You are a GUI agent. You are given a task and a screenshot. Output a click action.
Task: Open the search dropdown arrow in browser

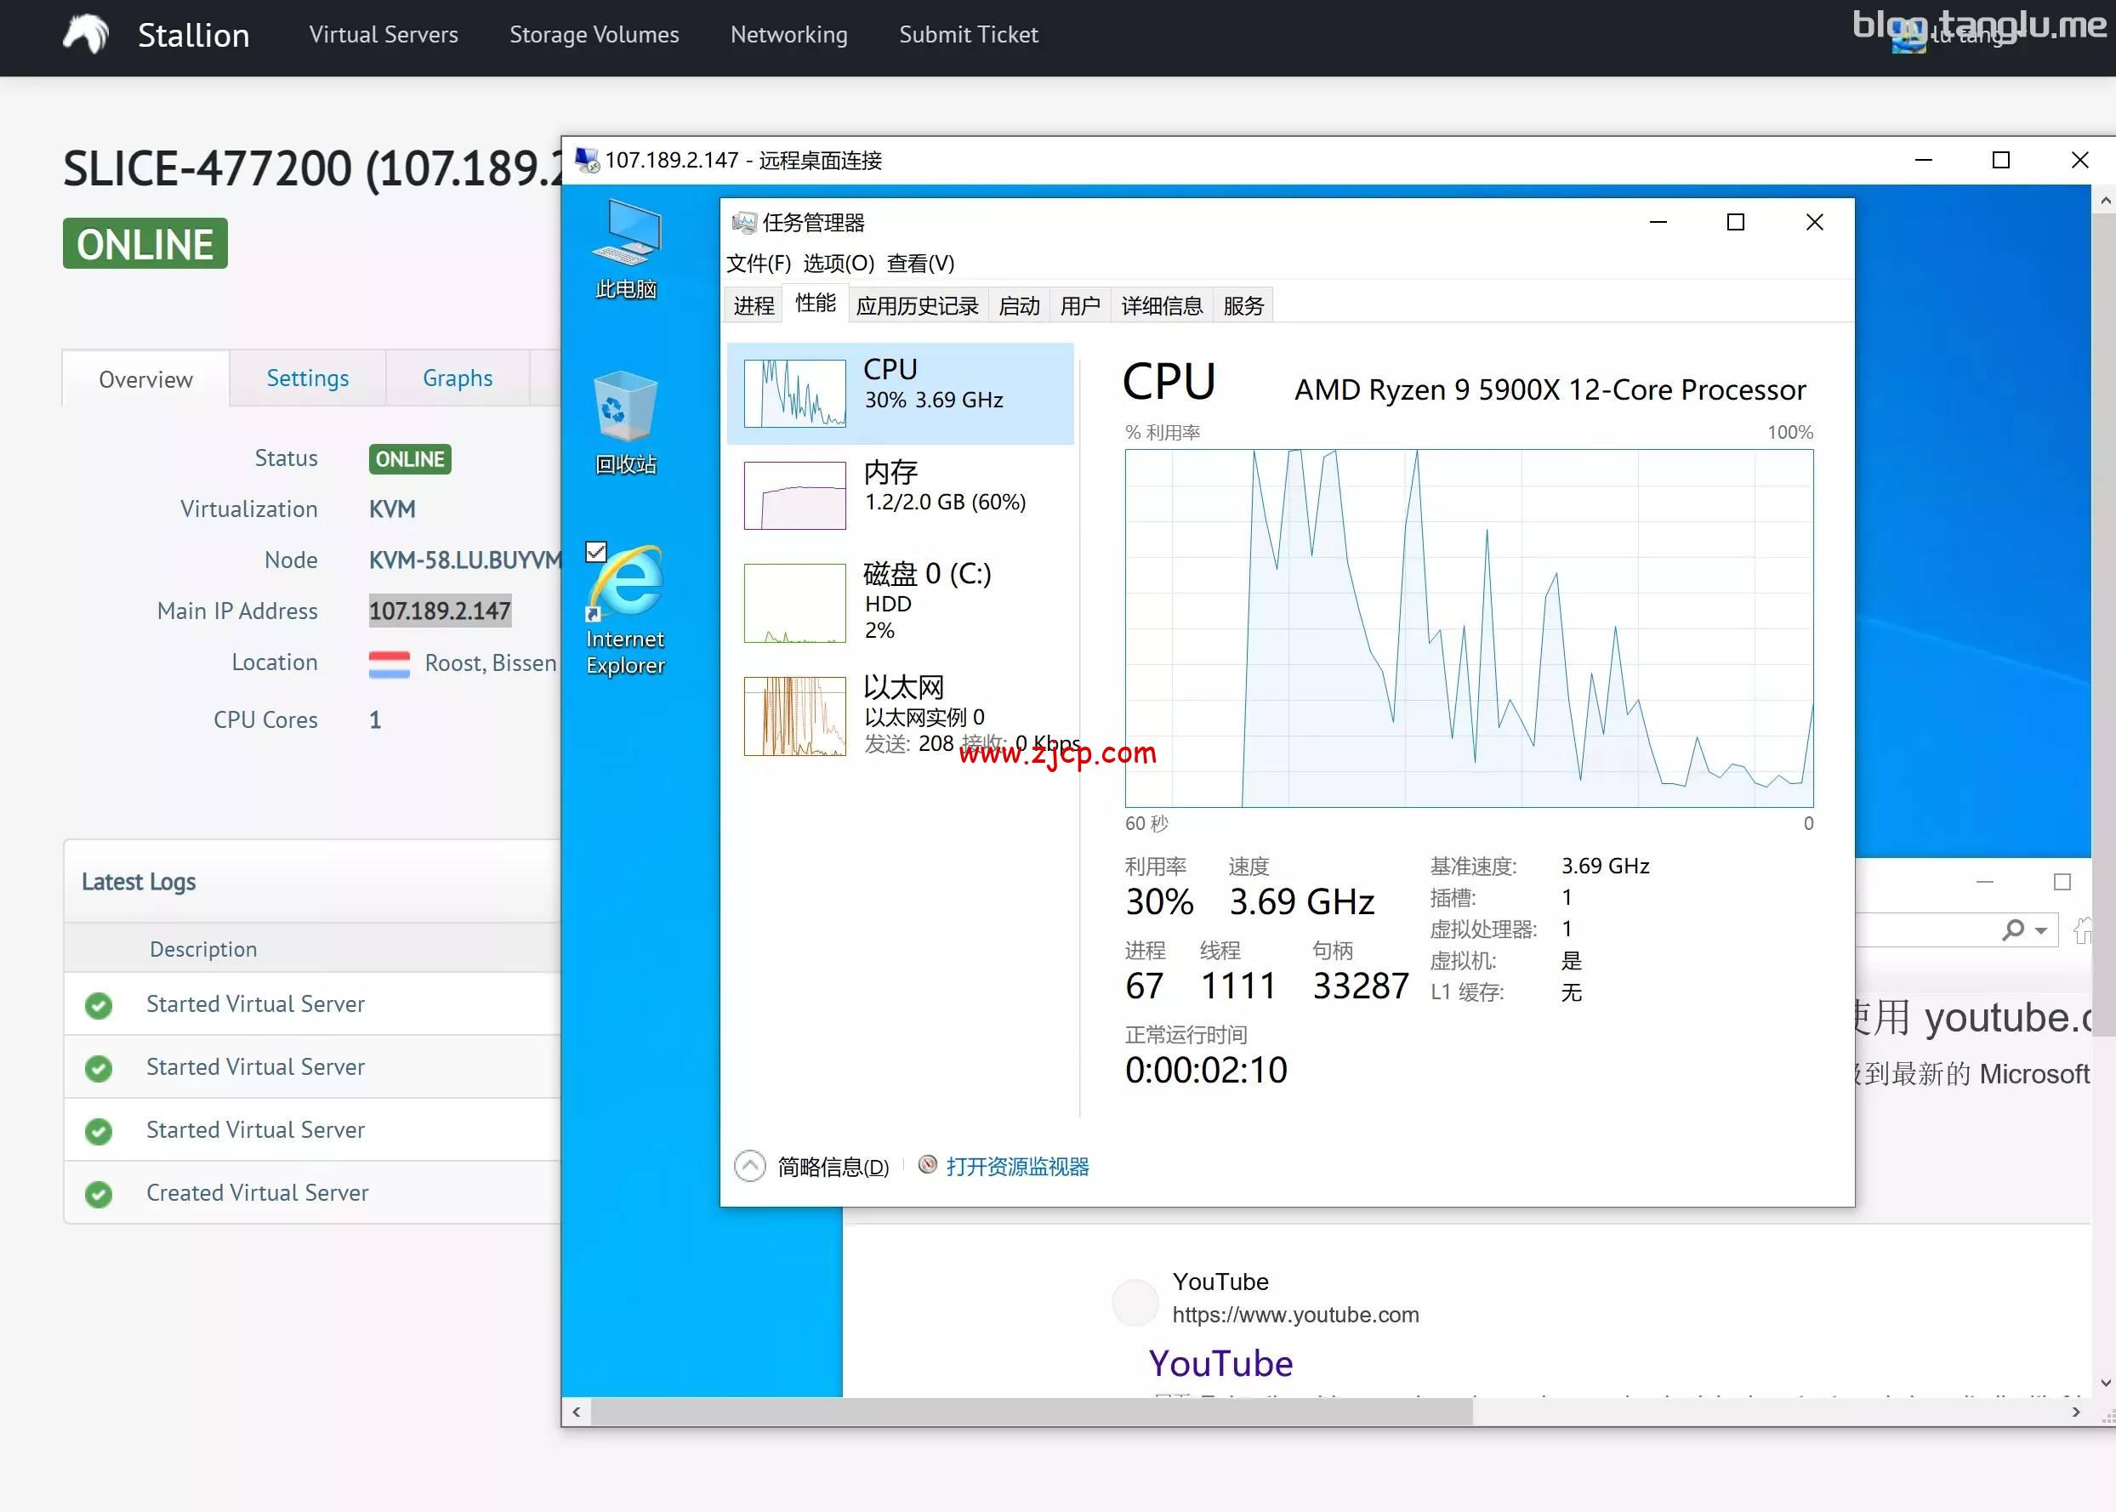tap(2040, 930)
